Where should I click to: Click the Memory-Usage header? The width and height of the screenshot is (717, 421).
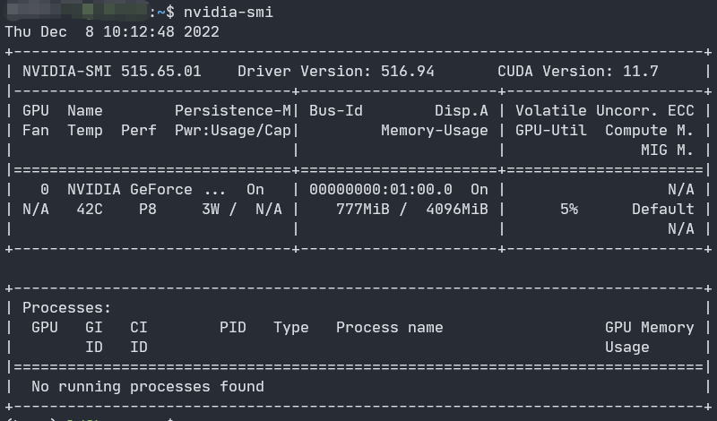click(435, 131)
